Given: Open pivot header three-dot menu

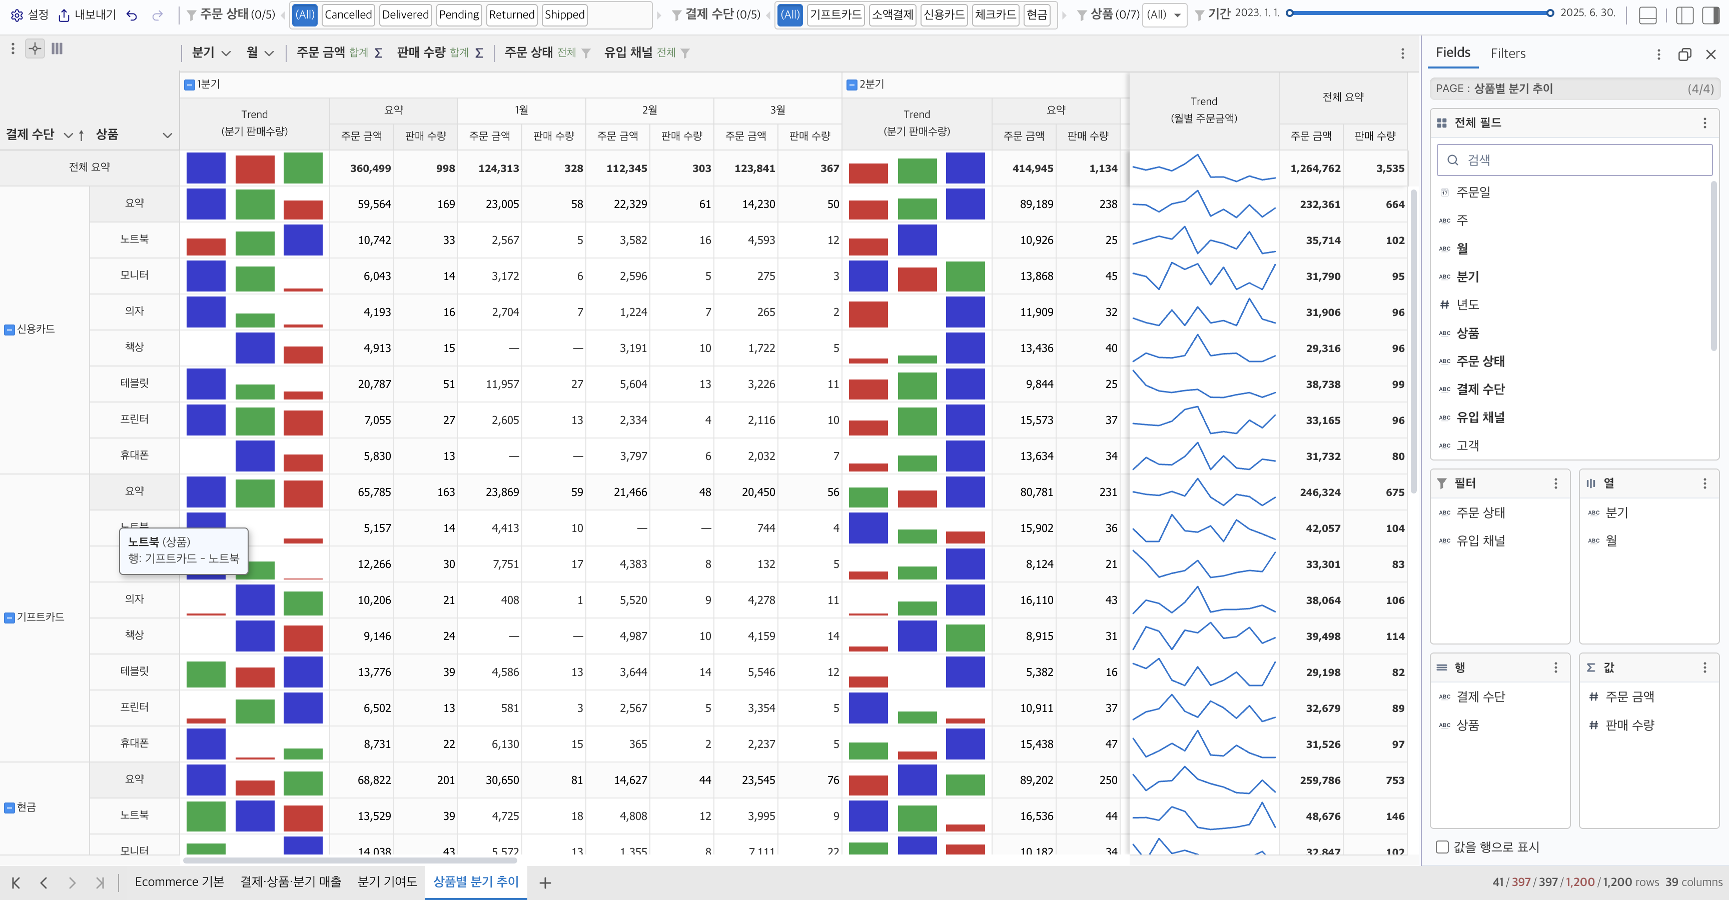Looking at the screenshot, I should pos(1402,53).
